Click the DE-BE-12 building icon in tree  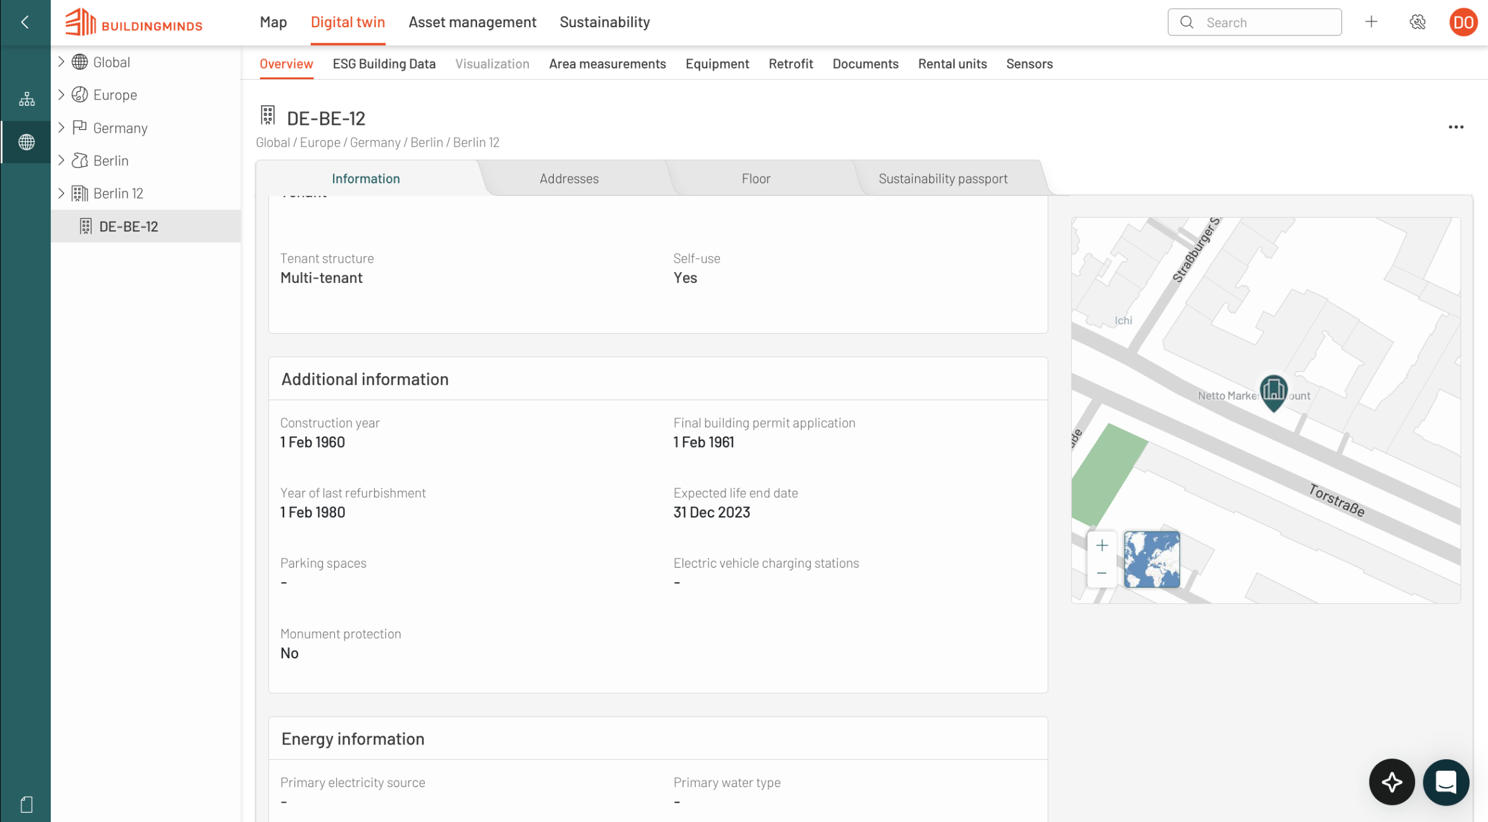[86, 226]
